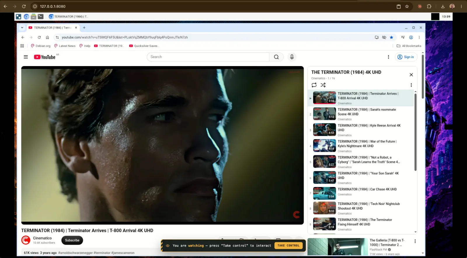This screenshot has width=467, height=258.
Task: Open the playlist panel three-dot options
Action: click(x=411, y=85)
